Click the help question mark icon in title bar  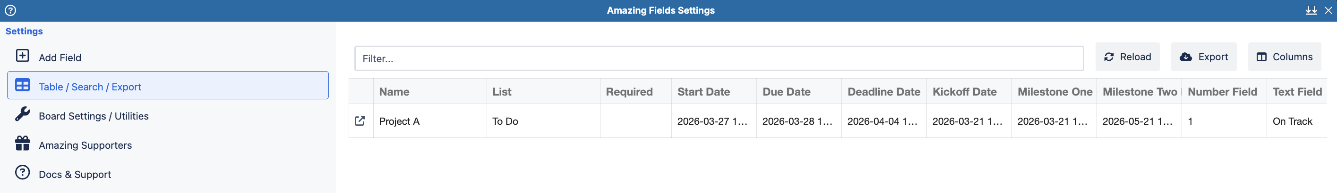[x=10, y=10]
